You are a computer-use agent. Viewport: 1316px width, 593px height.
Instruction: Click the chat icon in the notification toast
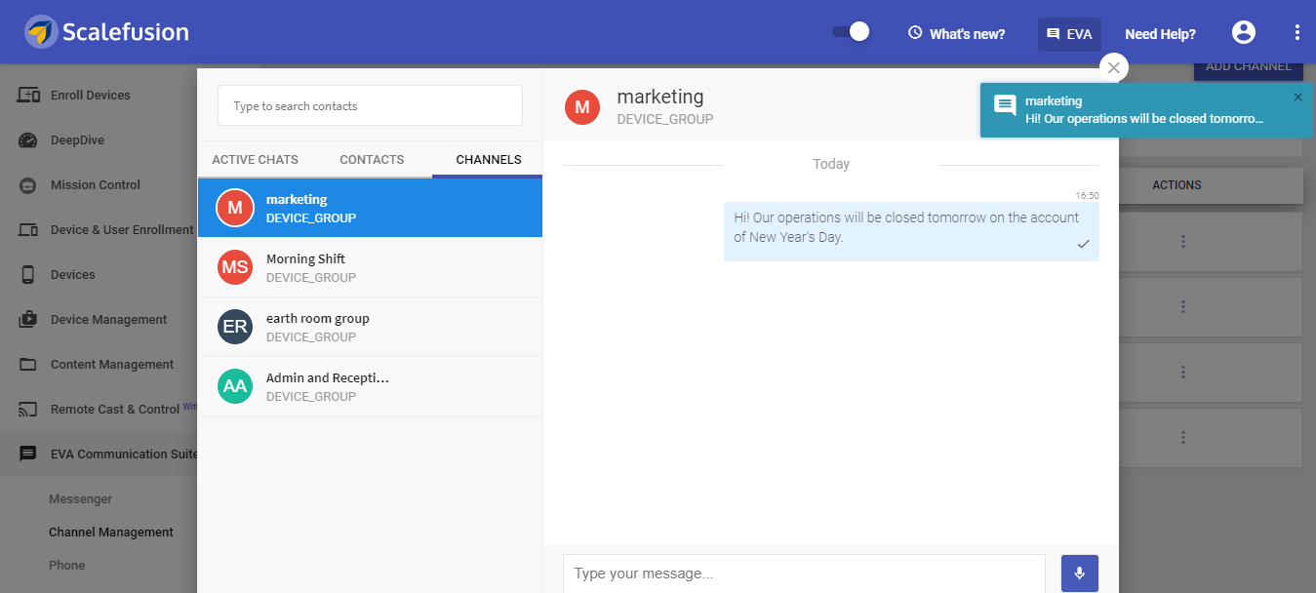tap(1005, 106)
